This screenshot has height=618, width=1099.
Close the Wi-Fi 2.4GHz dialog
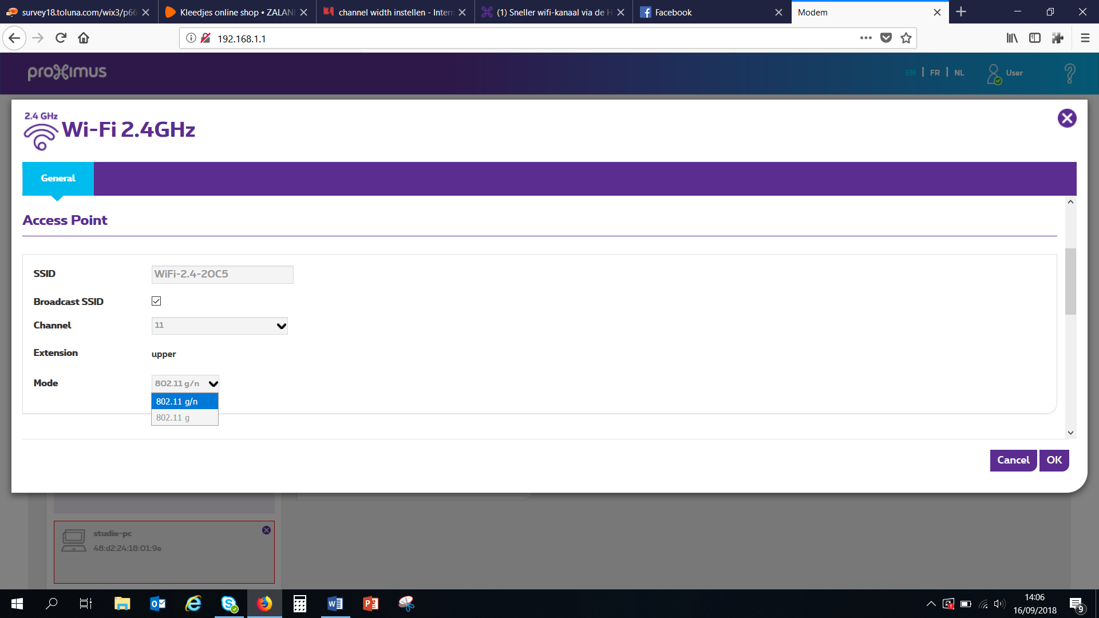(1066, 118)
